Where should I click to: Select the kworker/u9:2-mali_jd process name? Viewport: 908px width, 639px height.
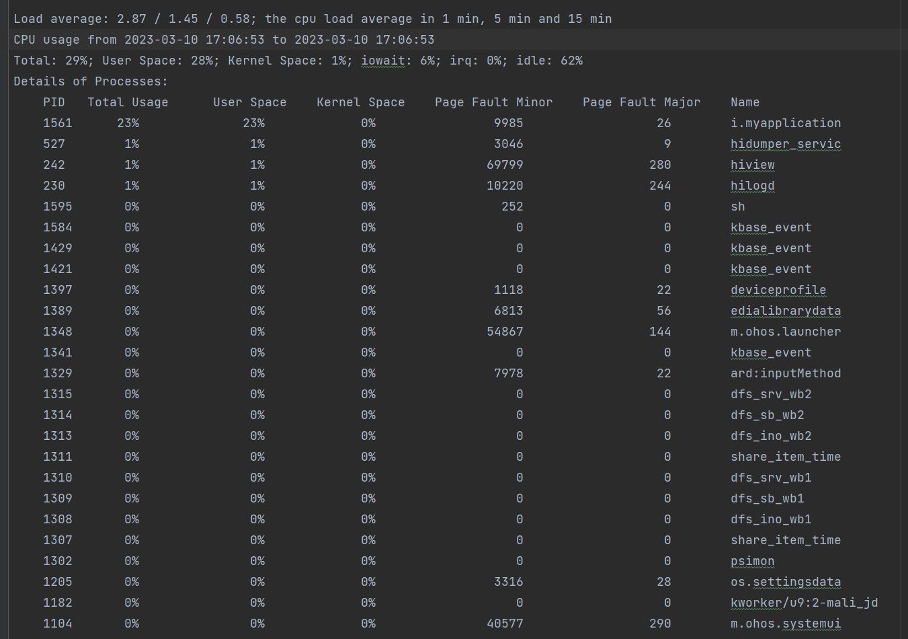pos(804,603)
